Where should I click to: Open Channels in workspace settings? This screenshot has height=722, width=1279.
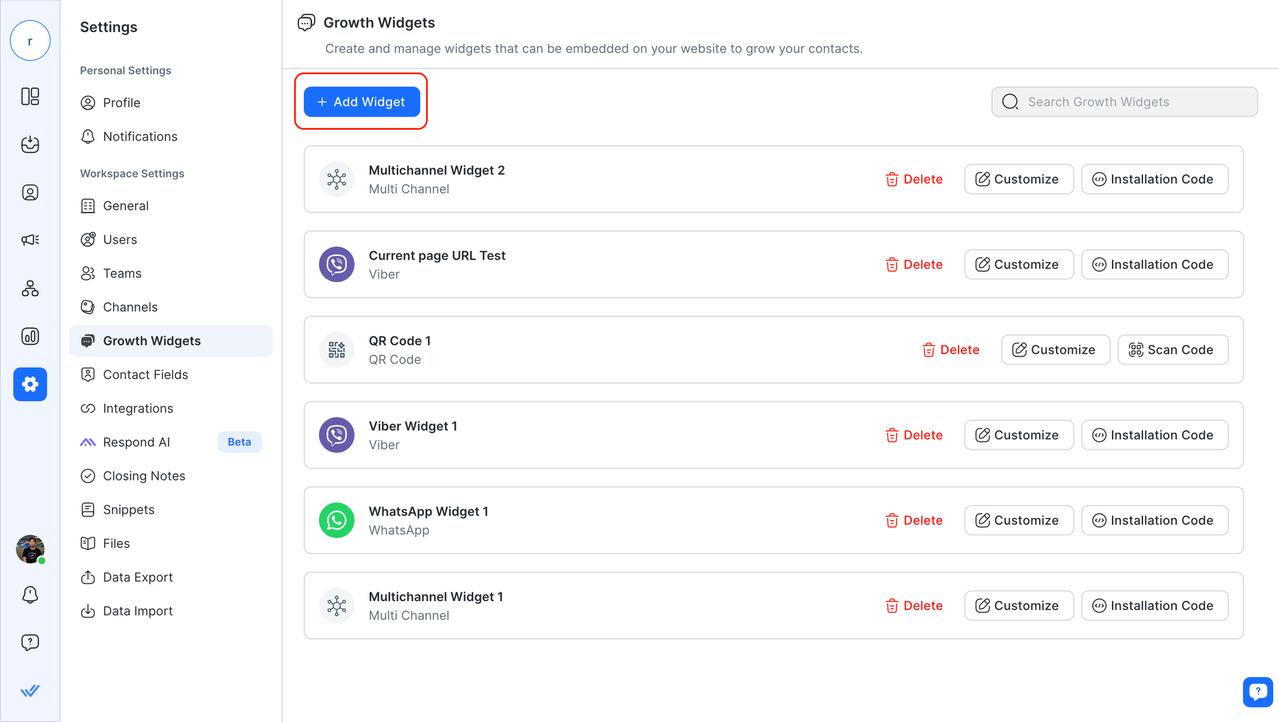(x=130, y=307)
